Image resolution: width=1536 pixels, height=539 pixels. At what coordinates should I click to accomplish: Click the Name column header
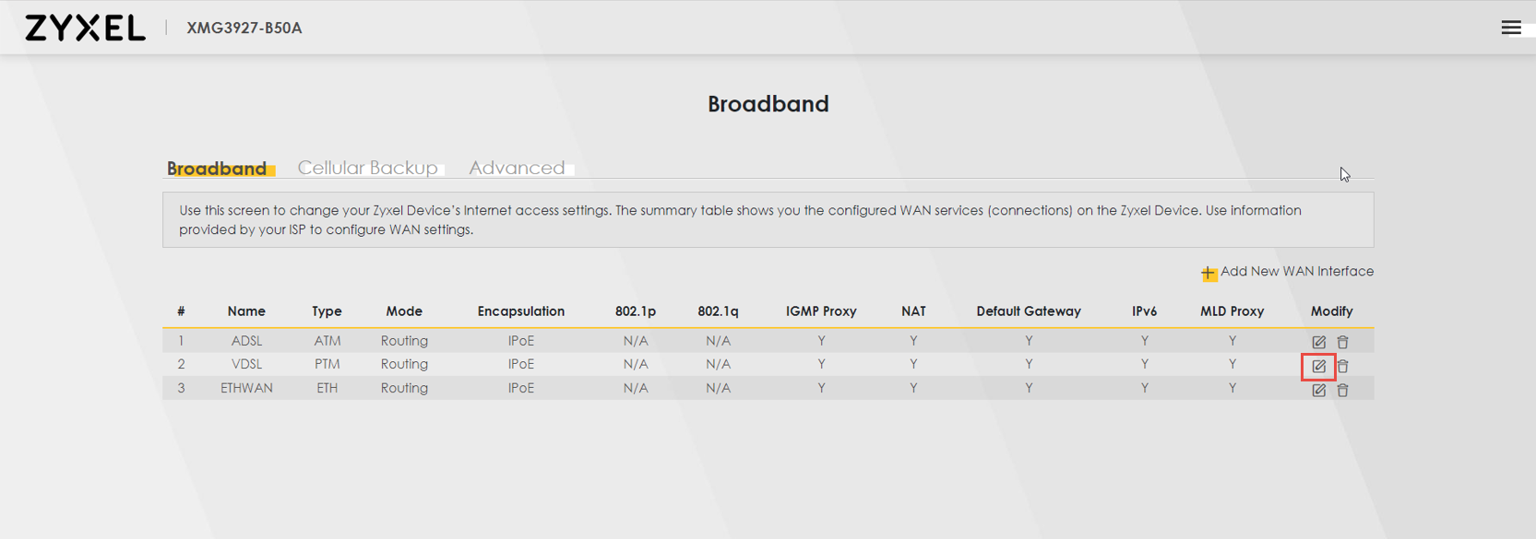click(x=246, y=311)
